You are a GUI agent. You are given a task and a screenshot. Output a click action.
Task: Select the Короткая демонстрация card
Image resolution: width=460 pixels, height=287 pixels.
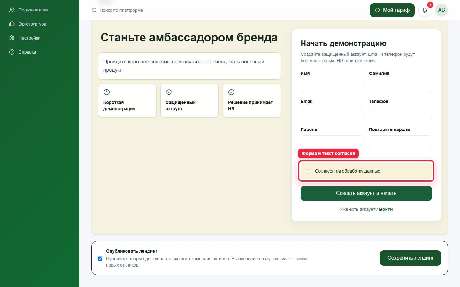127,100
